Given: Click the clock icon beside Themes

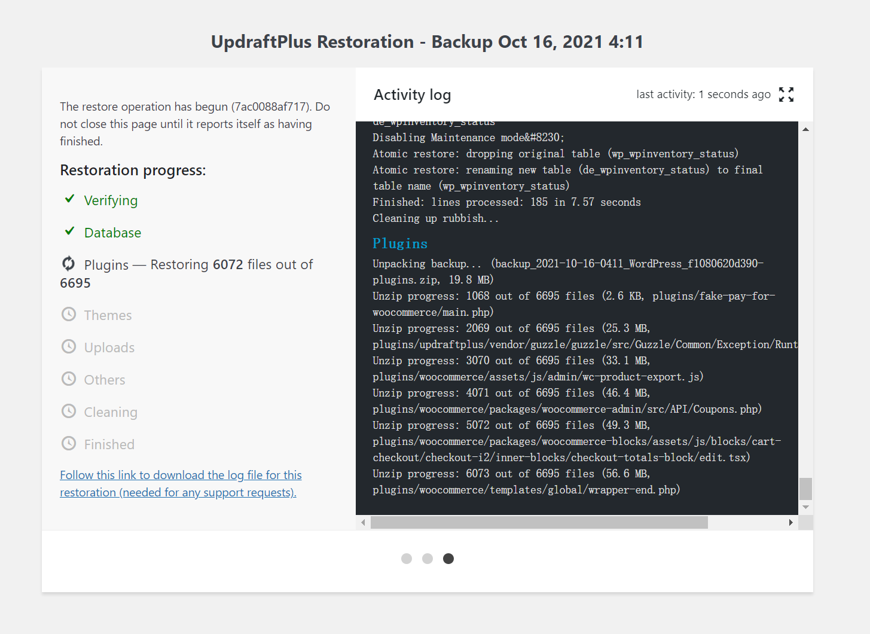Looking at the screenshot, I should (69, 314).
